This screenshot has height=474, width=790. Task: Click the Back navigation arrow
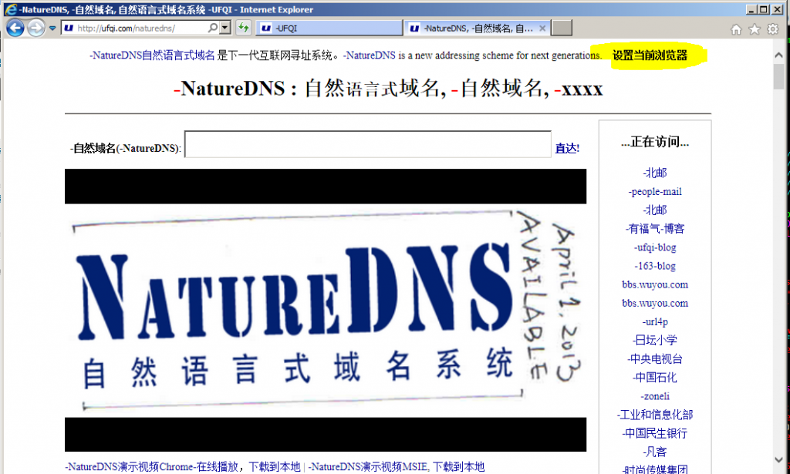click(15, 27)
